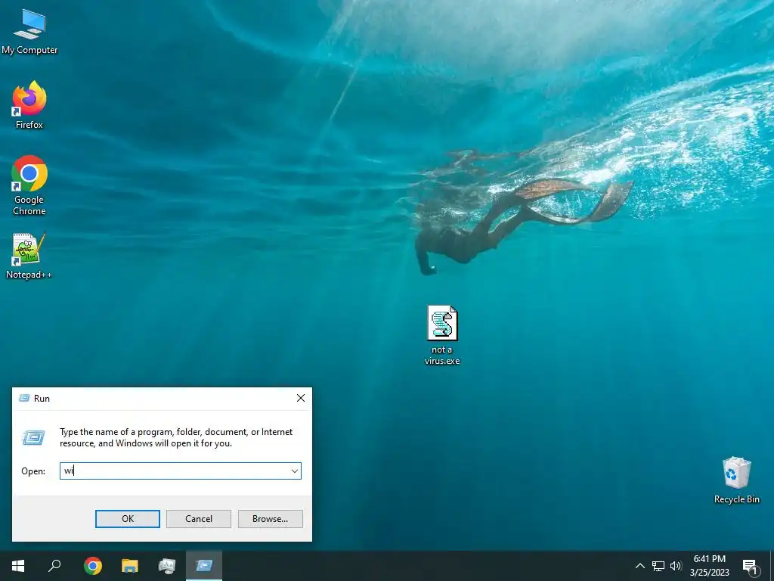The width and height of the screenshot is (774, 581).
Task: Select the My Computer desktop icon
Action: coord(29,32)
